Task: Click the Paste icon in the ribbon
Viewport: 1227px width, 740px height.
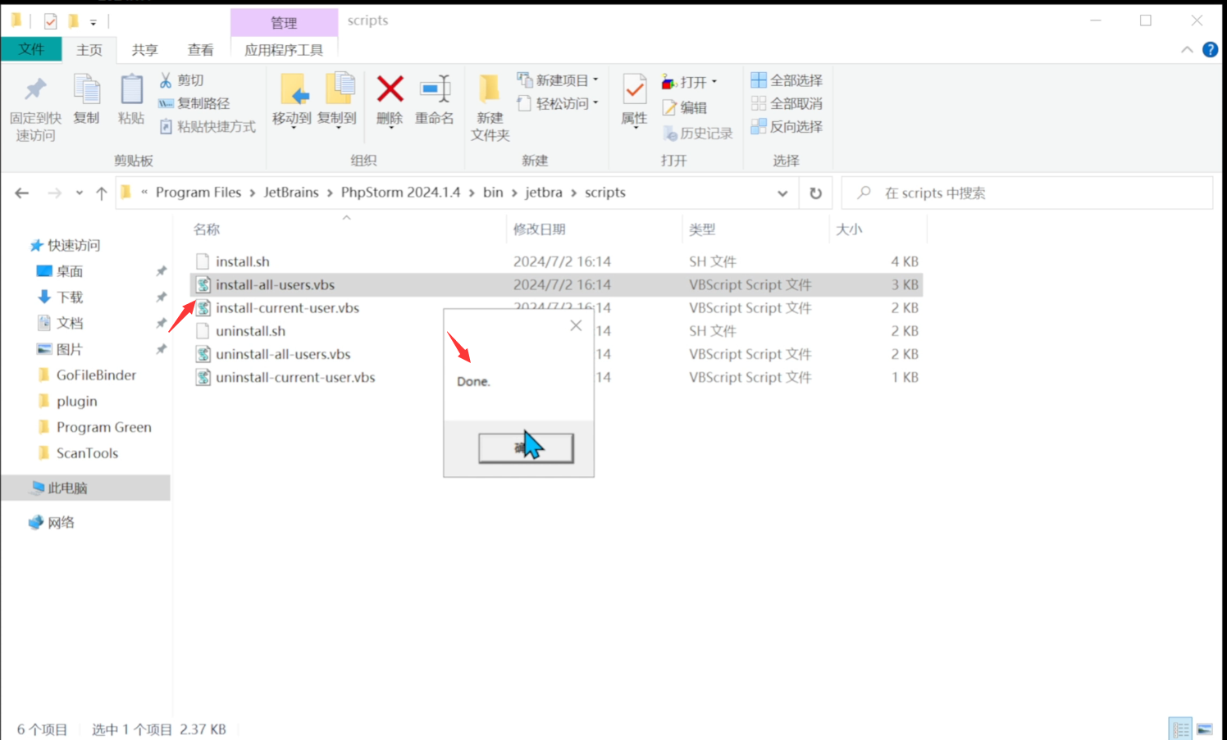Action: [x=130, y=89]
